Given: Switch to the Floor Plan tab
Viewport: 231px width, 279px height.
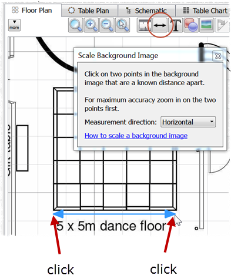Looking at the screenshot, I should (32, 10).
